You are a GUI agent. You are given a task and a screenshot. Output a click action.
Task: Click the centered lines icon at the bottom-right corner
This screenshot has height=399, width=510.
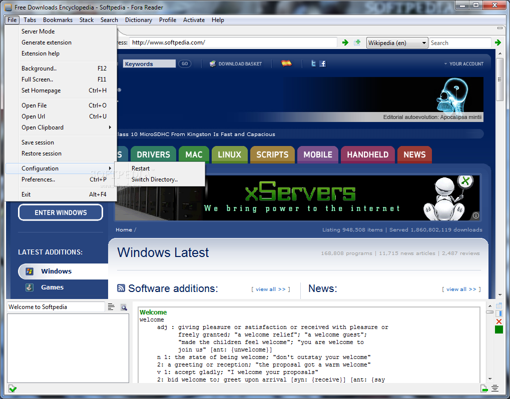[x=495, y=388]
